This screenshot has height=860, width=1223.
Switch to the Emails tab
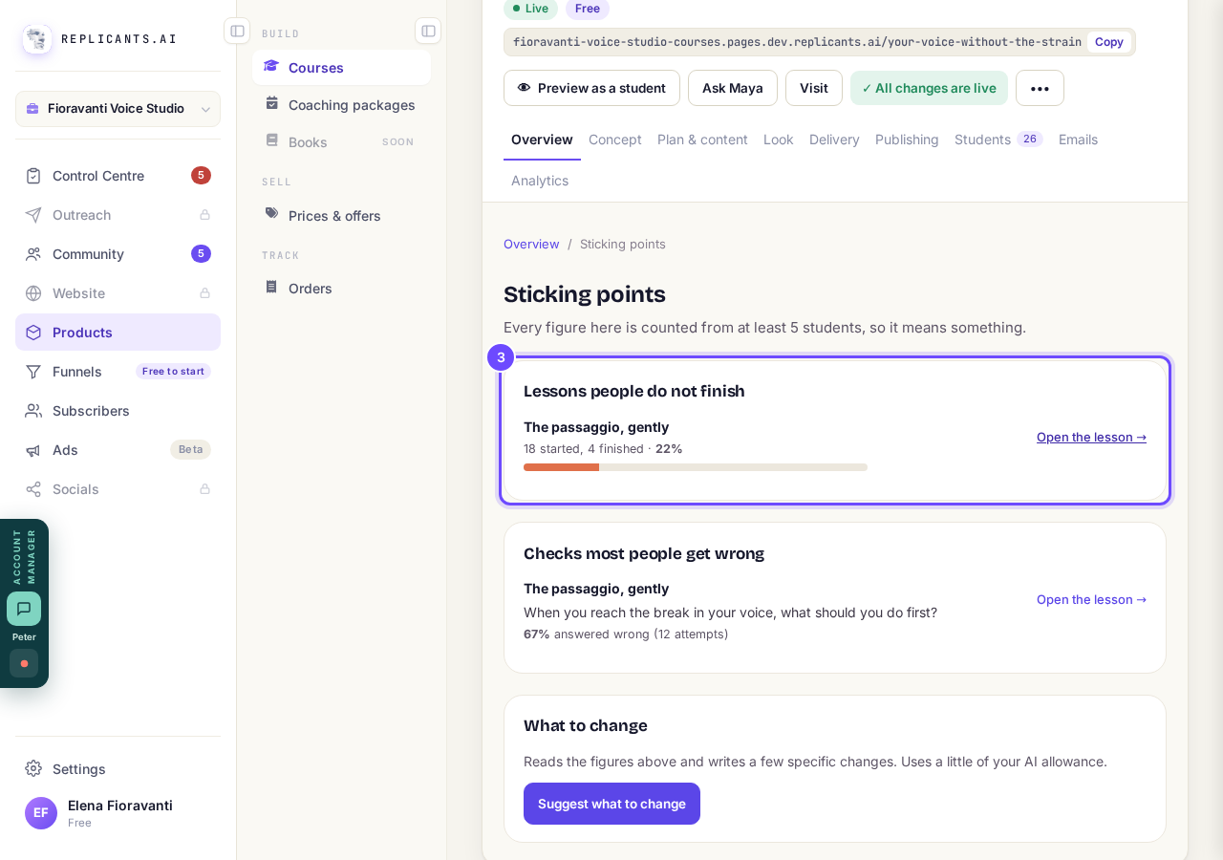point(1078,140)
